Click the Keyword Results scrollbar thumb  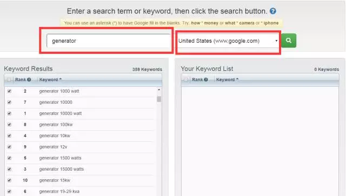pyautogui.click(x=159, y=99)
